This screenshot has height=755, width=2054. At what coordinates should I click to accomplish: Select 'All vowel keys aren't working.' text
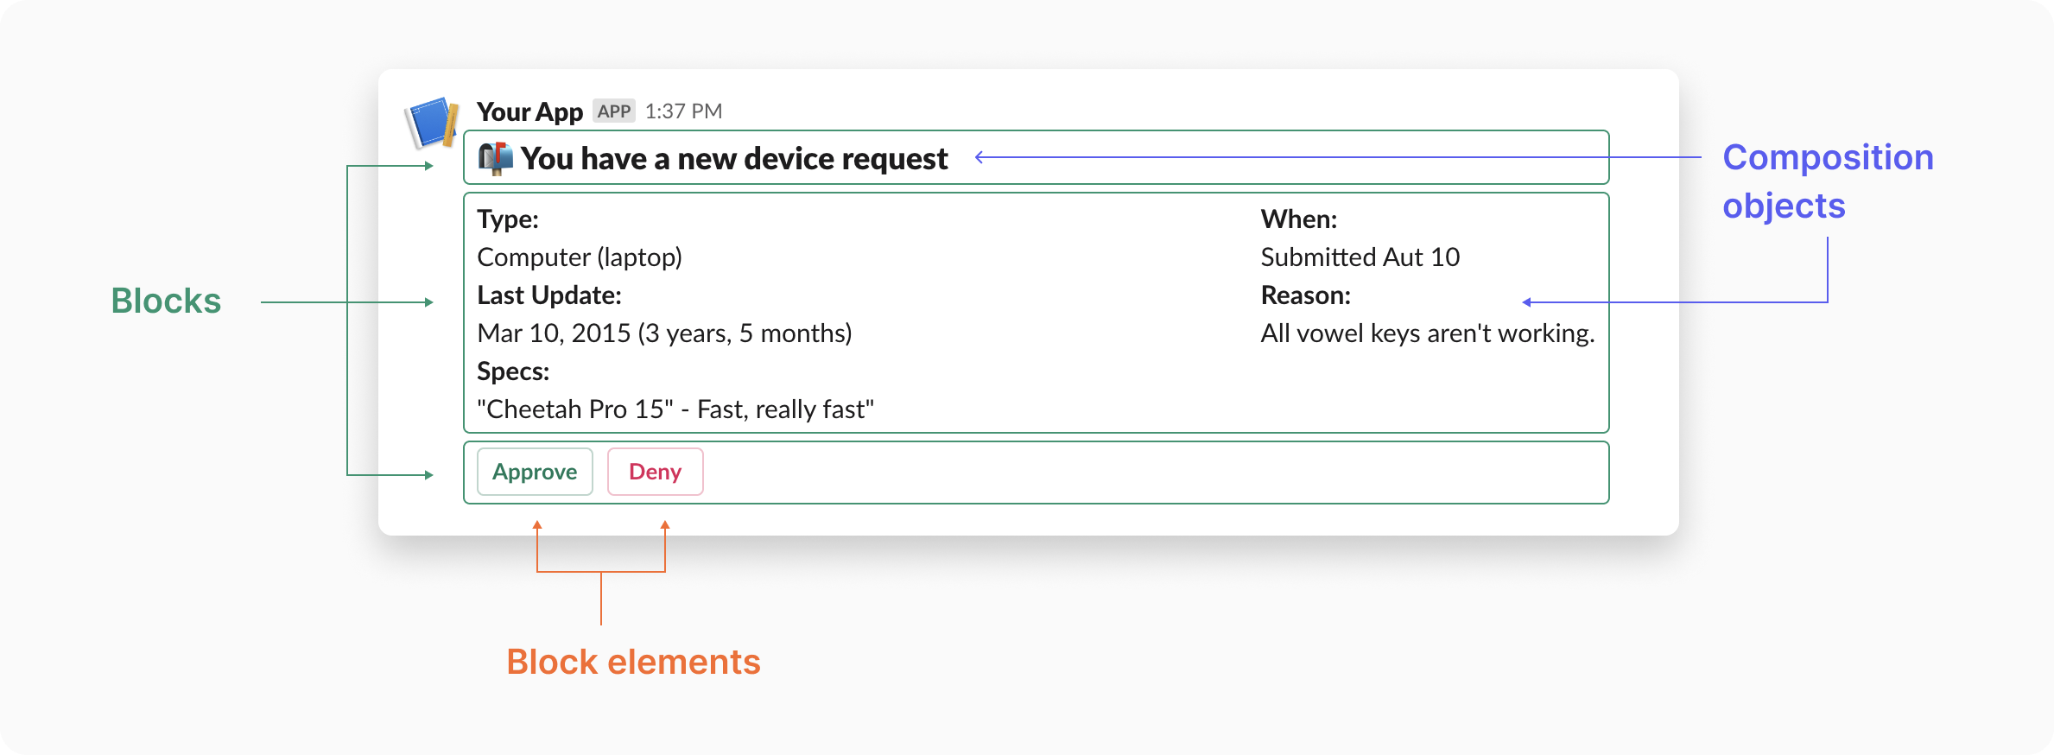click(1427, 333)
